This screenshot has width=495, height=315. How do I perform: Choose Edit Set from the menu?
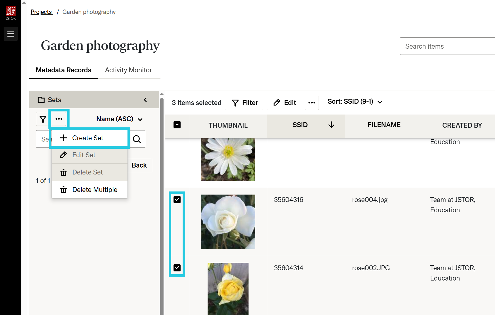click(x=90, y=155)
